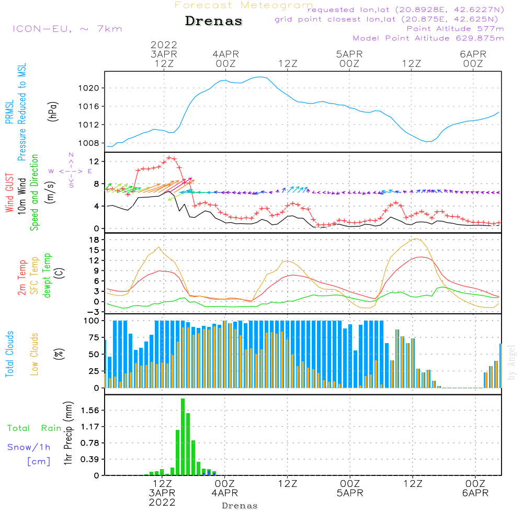Click the black '10m Wind' label
Image resolution: width=523 pixels, height=523 pixels.
click(x=21, y=196)
